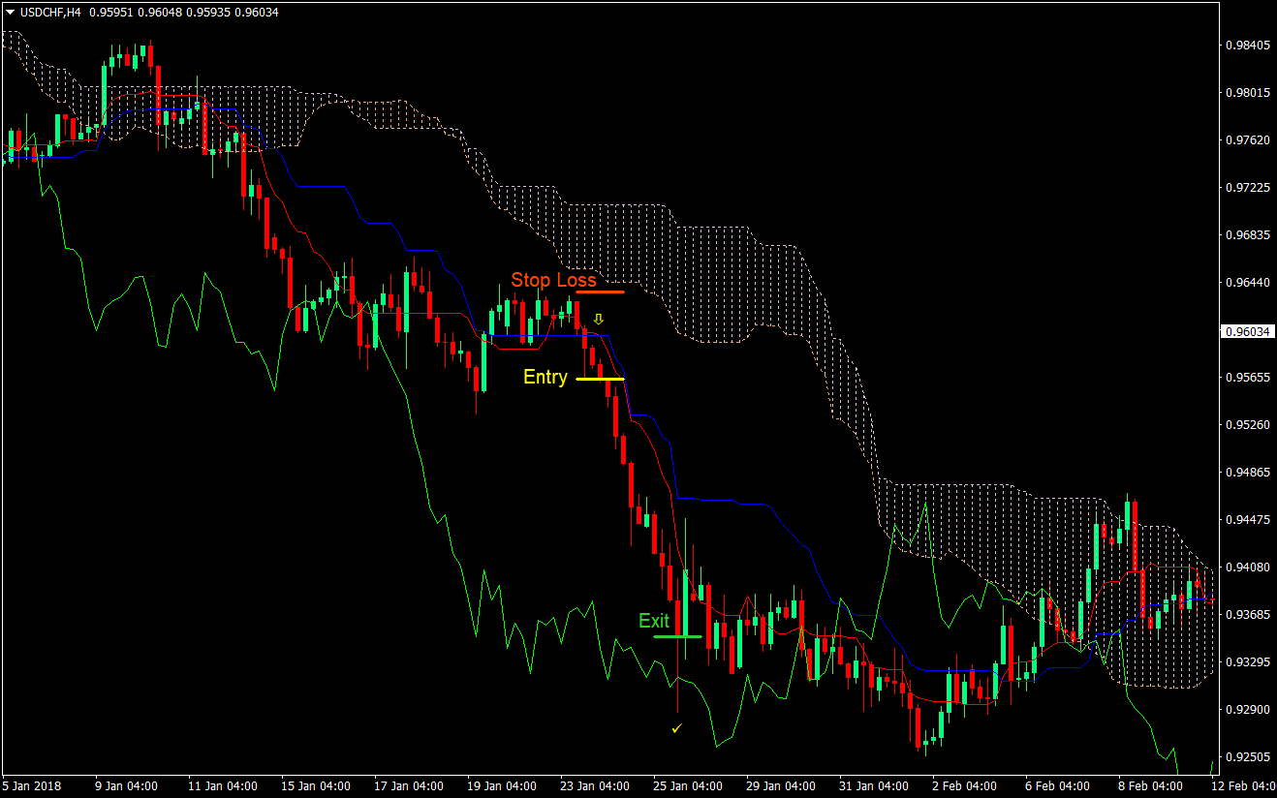This screenshot has height=798, width=1277.
Task: Collapse the USDCHF,H4 one-click trading panel
Action: tap(10, 12)
